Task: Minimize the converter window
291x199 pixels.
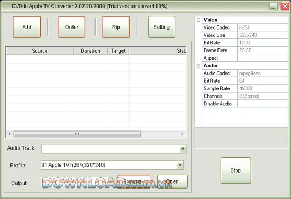Action: coord(273,6)
